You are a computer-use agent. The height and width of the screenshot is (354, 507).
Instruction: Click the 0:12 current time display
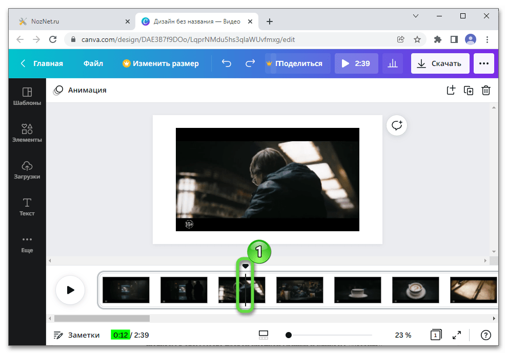pos(120,335)
